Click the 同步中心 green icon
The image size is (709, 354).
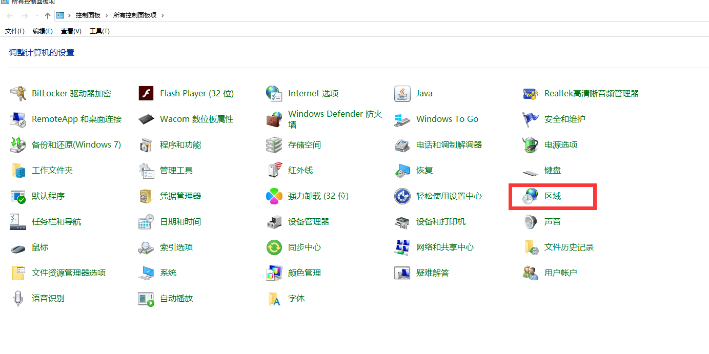274,247
